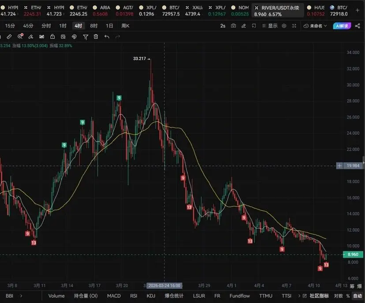365x303 pixels.
Task: Click the pencil edit icon beside camera
Action: [x=243, y=26]
